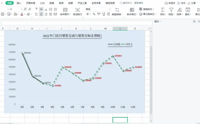200x124 pixels.
Task: Click the sort (排序) icon
Action: pos(179,10)
